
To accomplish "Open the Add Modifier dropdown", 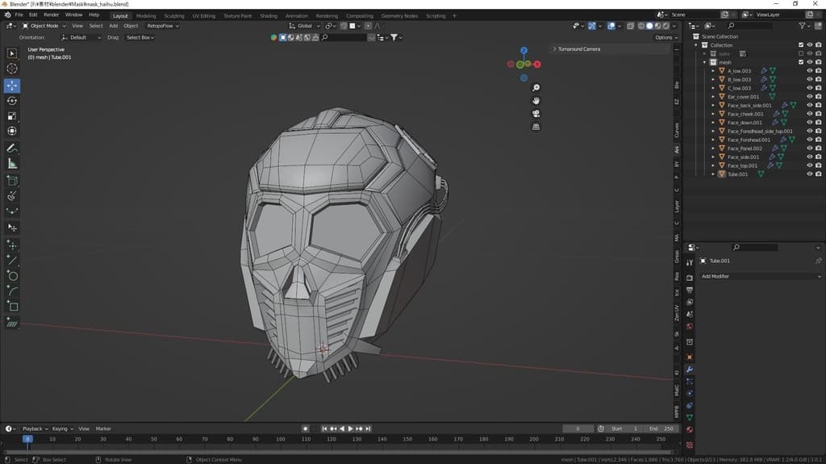I will tap(760, 276).
